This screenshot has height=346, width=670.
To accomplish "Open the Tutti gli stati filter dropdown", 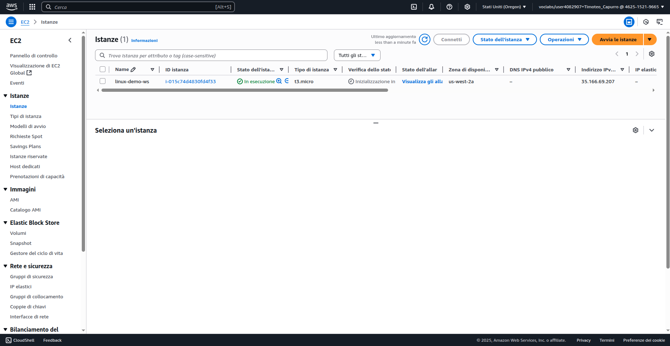I will (x=357, y=55).
